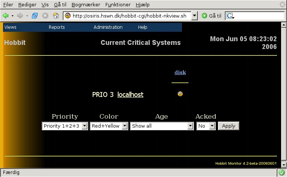Click the Apply button

pyautogui.click(x=228, y=126)
